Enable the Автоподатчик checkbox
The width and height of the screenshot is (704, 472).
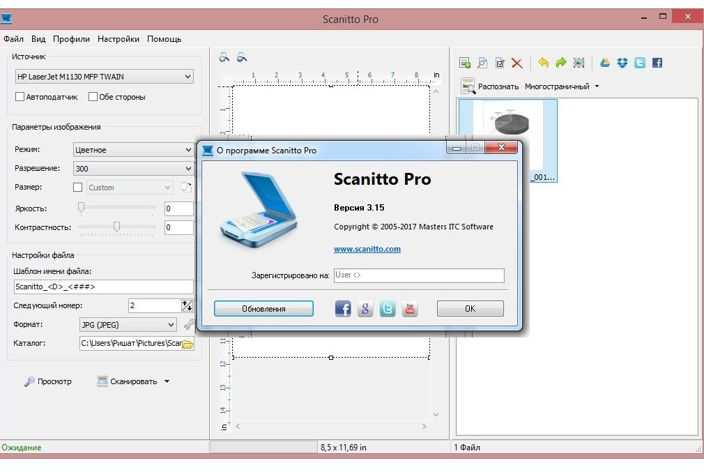coord(20,96)
